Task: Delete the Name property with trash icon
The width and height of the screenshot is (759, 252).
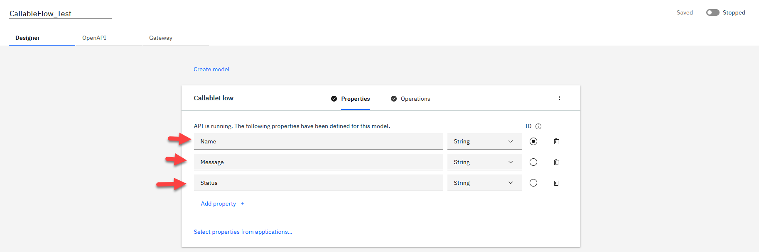Action: 556,141
